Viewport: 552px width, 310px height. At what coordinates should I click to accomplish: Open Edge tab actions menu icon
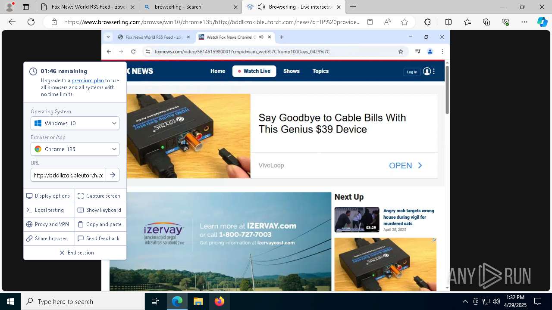pyautogui.click(x=26, y=7)
